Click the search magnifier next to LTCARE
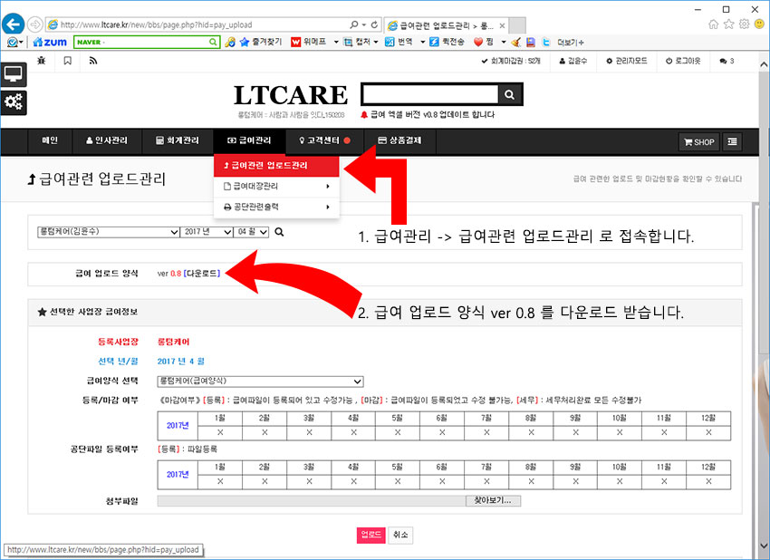 510,94
